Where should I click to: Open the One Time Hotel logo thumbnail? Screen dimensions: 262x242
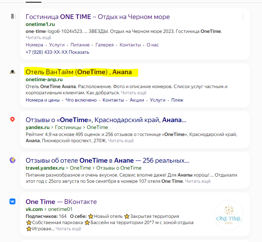[229, 215]
